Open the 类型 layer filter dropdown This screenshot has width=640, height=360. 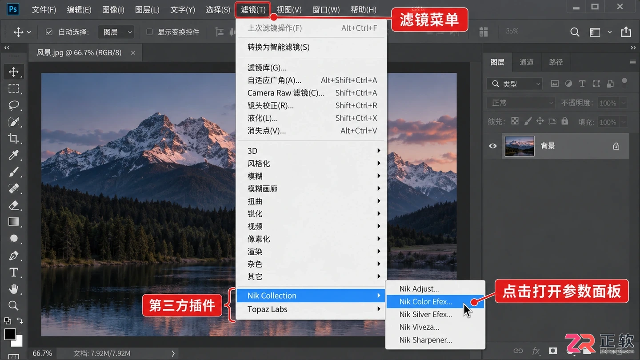point(515,84)
